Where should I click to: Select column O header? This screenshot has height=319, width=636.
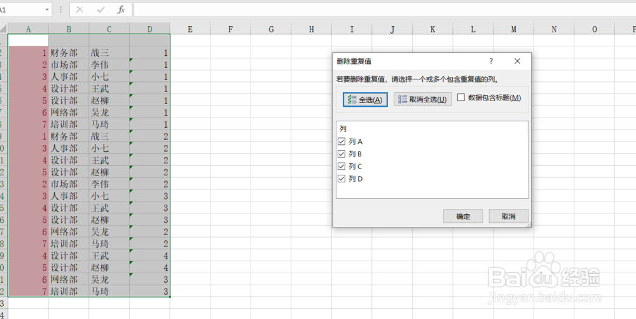tap(595, 29)
